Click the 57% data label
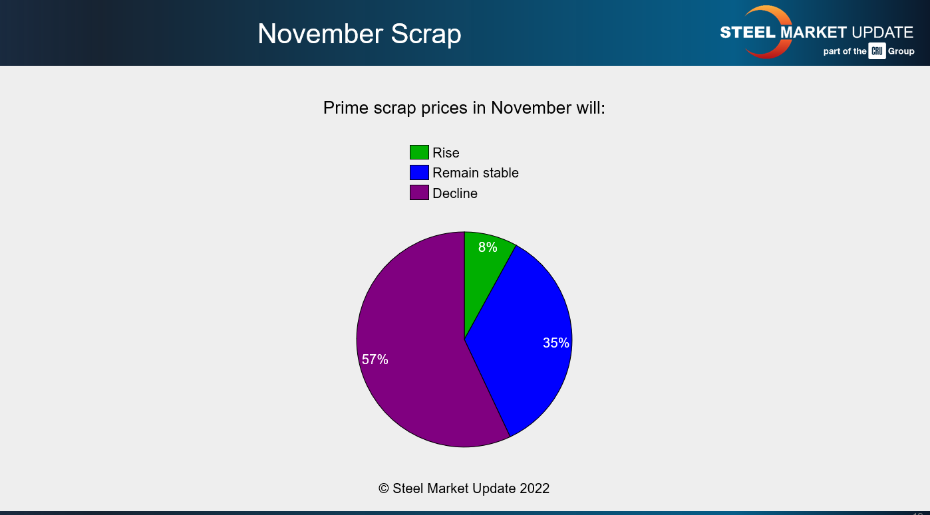Screen dimensions: 930x515 pyautogui.click(x=375, y=360)
